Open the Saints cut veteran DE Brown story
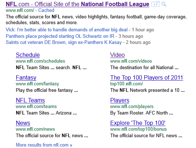The height and width of the screenshot is (148, 196). pos(64,42)
